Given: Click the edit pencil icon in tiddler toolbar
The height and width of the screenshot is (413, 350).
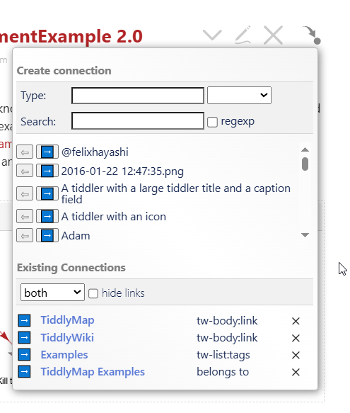Looking at the screenshot, I should (x=243, y=35).
